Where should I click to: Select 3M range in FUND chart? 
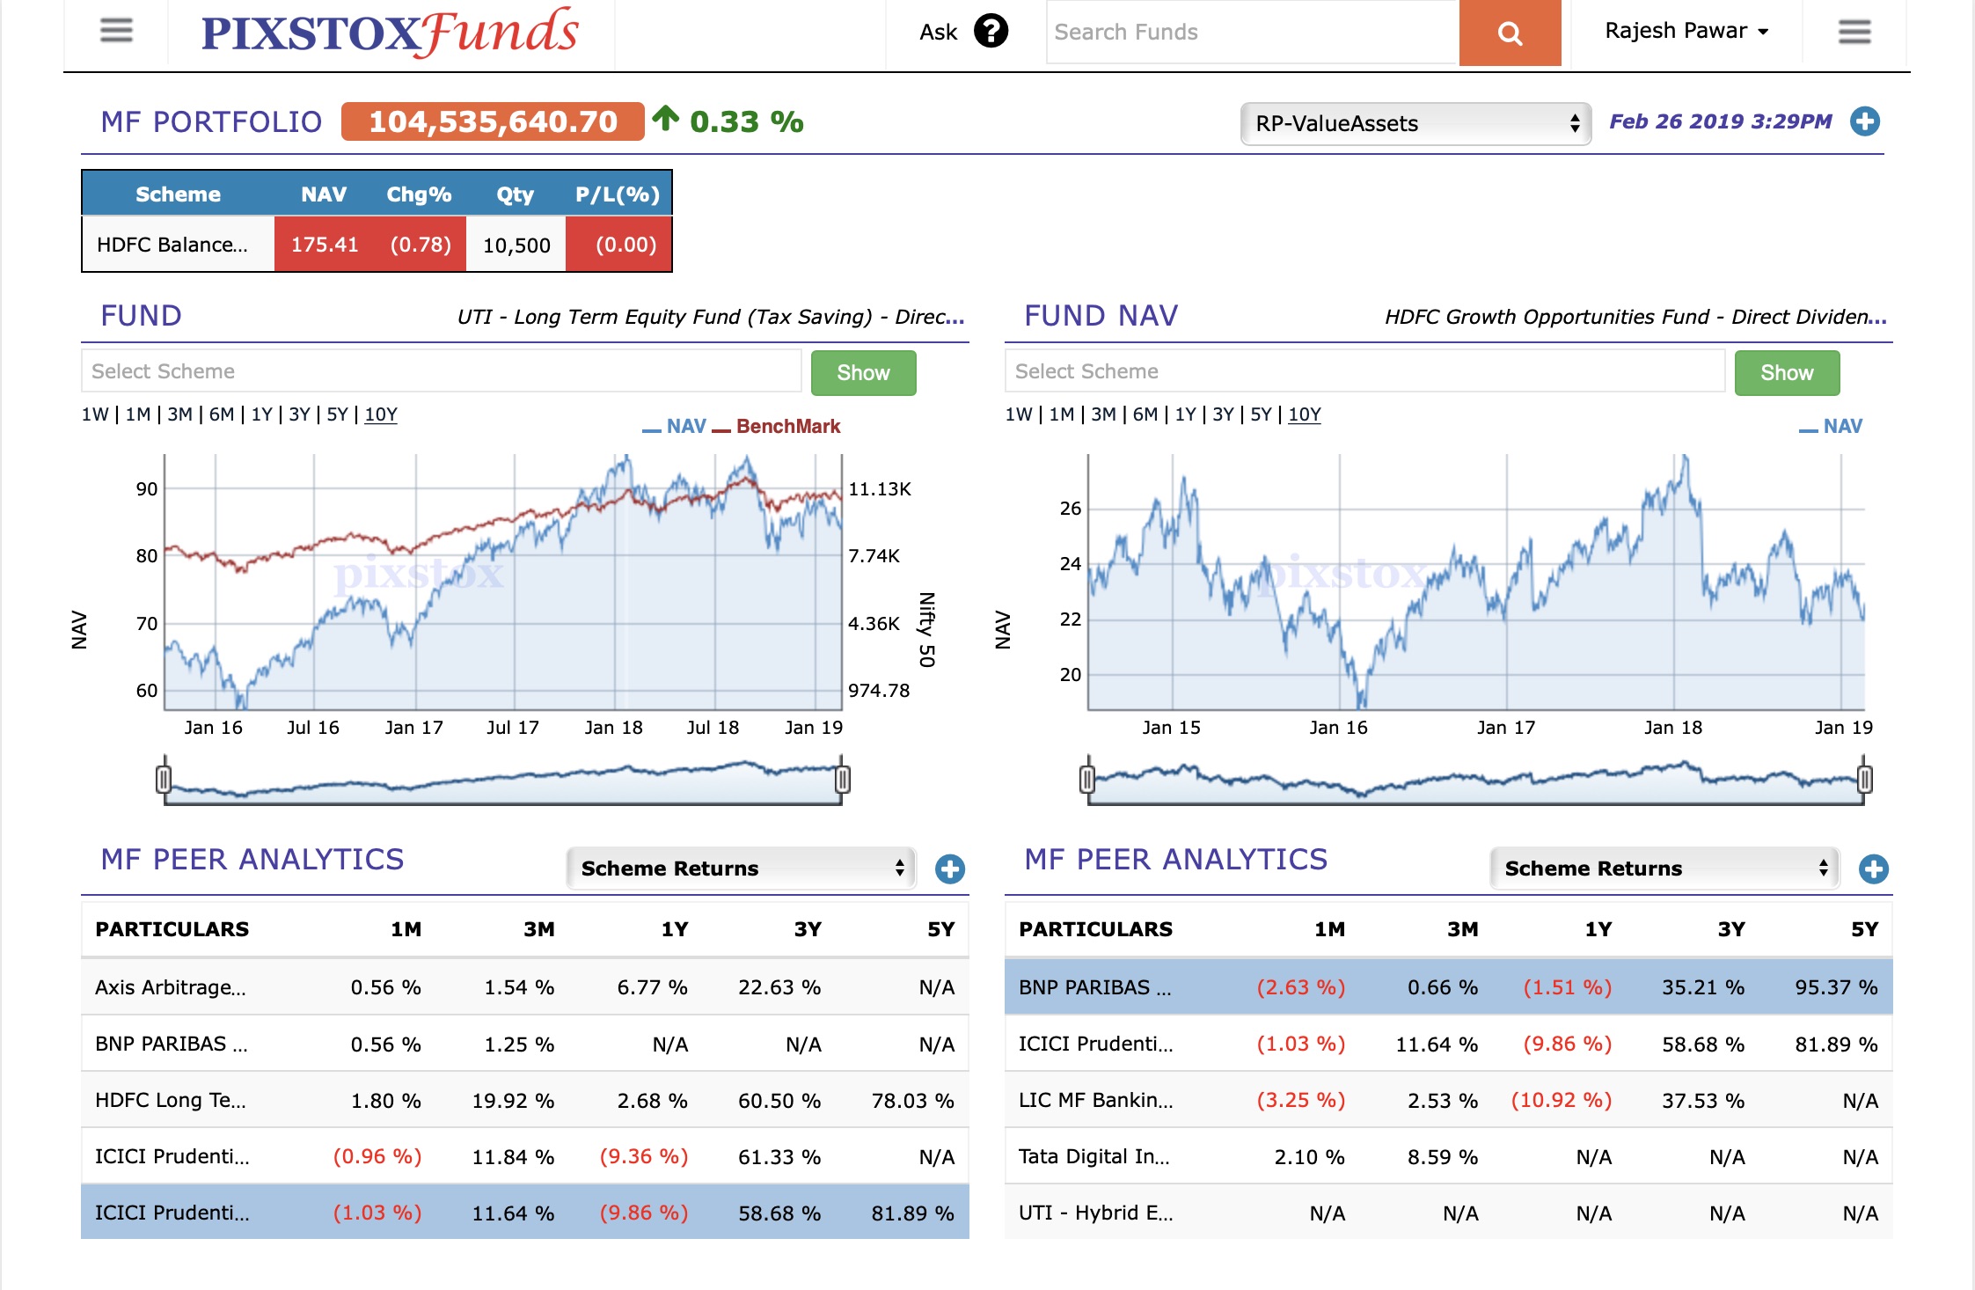pos(179,414)
